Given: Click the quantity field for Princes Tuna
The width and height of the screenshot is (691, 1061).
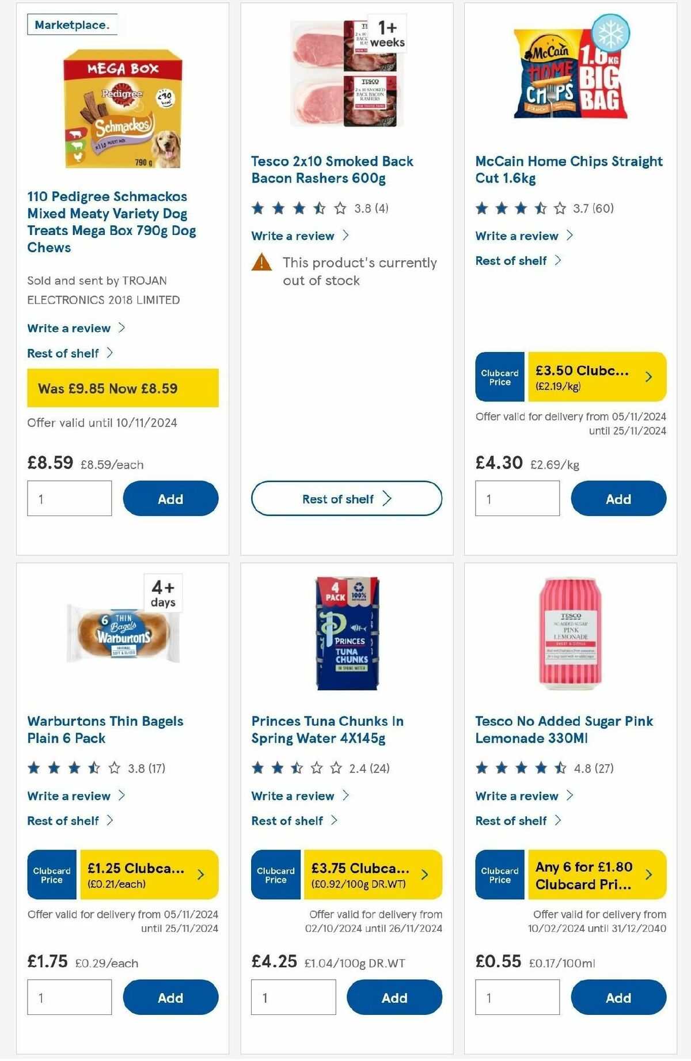Looking at the screenshot, I should point(294,996).
